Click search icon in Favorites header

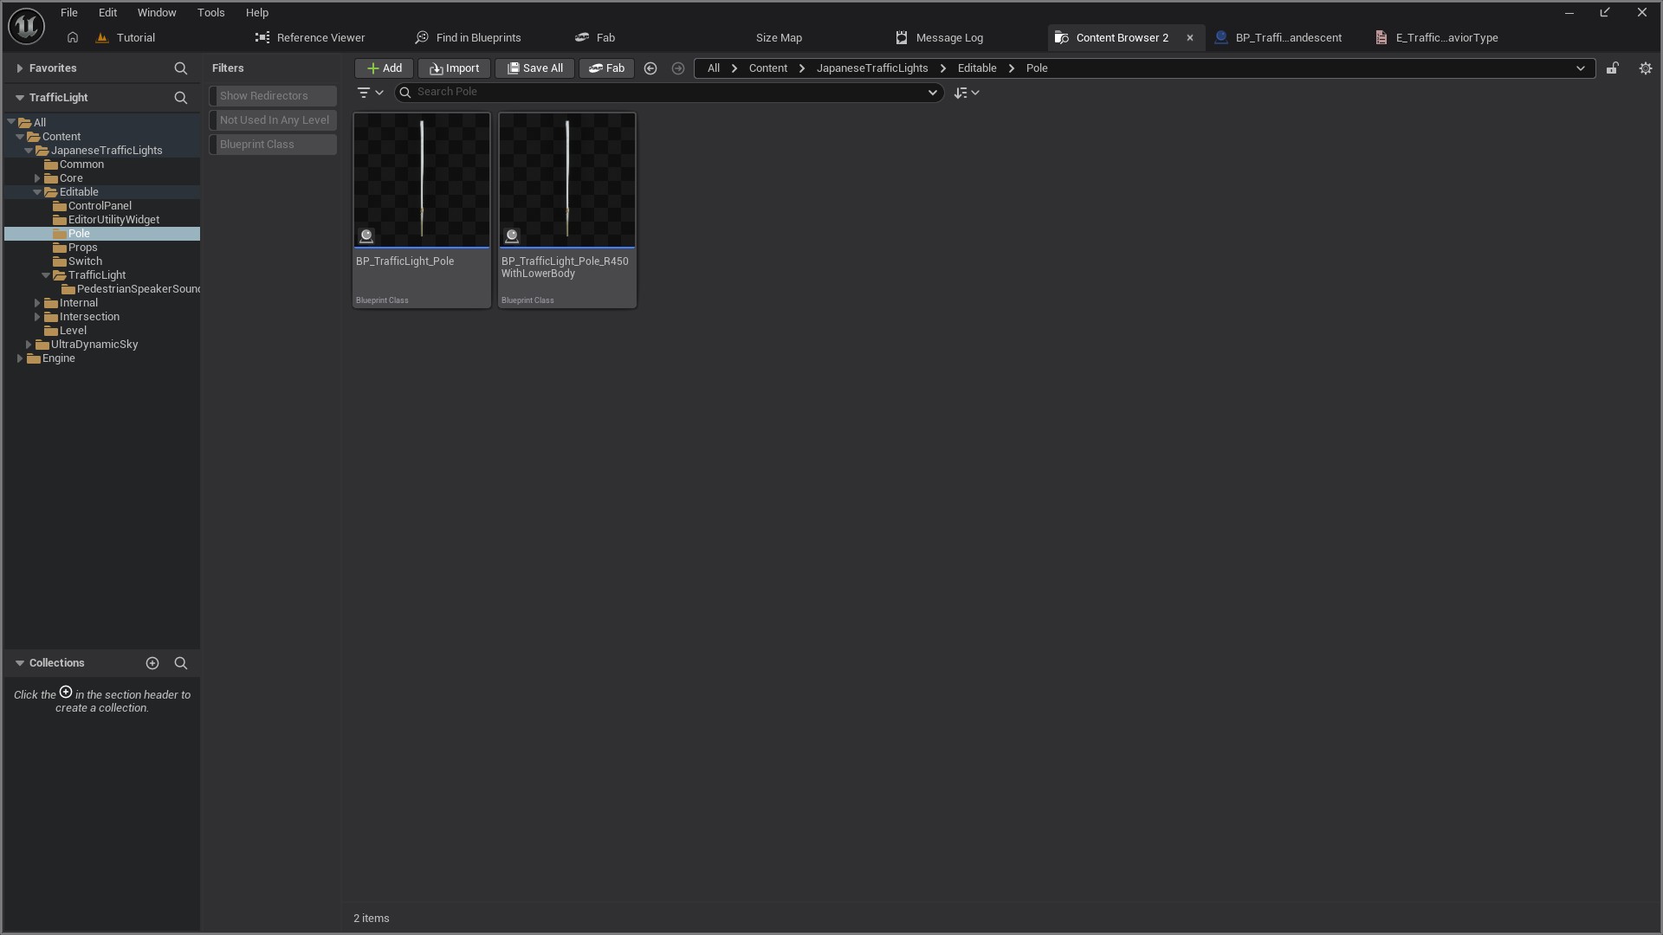coord(180,68)
